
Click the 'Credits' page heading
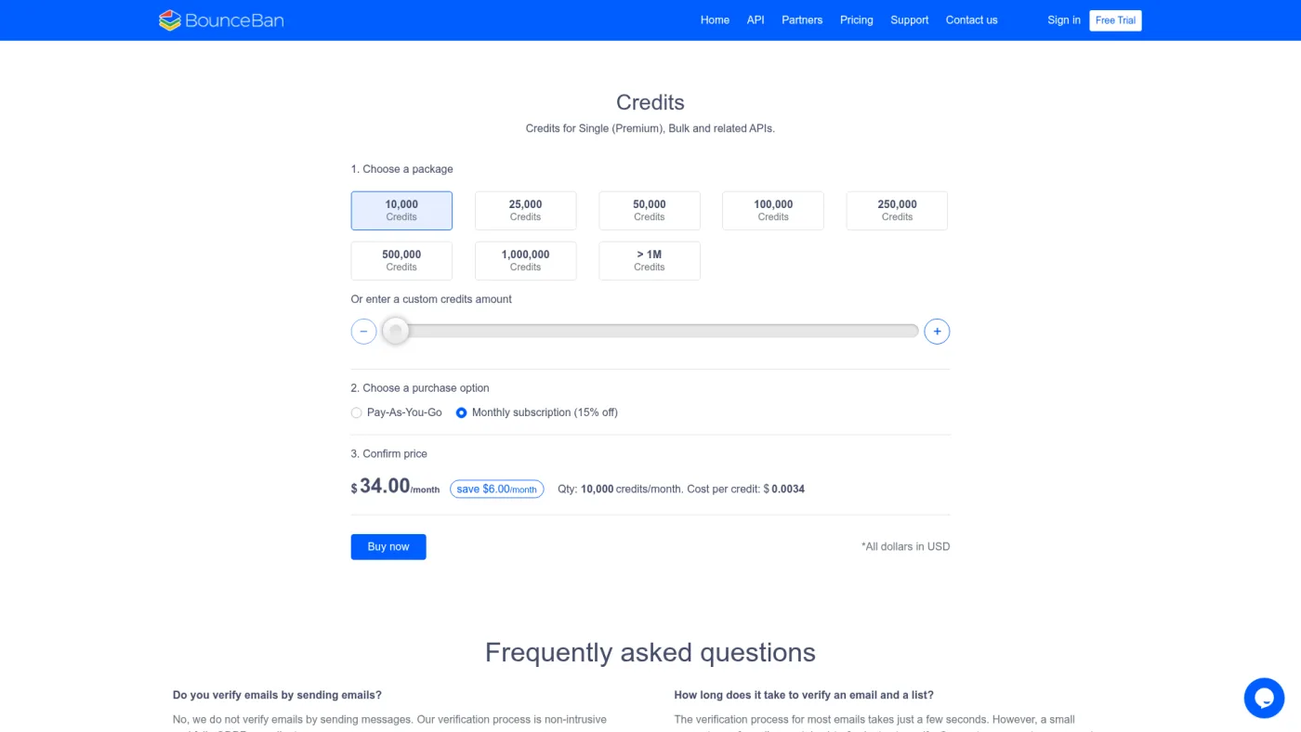[650, 102]
